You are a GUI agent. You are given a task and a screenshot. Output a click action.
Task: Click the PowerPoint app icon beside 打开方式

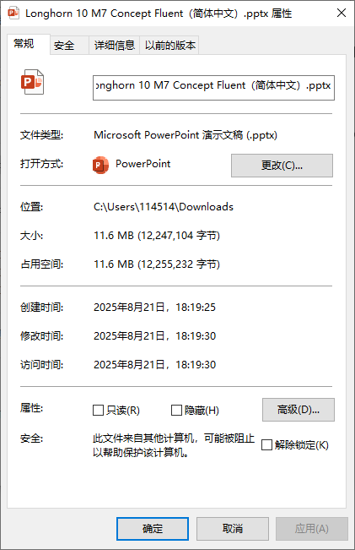click(x=100, y=165)
